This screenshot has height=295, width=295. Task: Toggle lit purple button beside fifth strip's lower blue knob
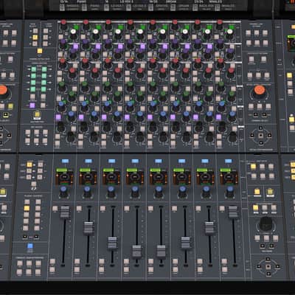(x=150, y=117)
